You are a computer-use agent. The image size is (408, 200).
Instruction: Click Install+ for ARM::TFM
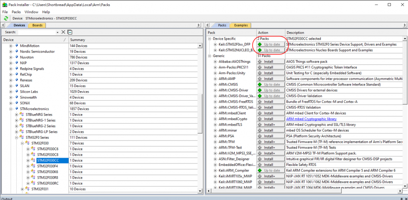click(271, 142)
